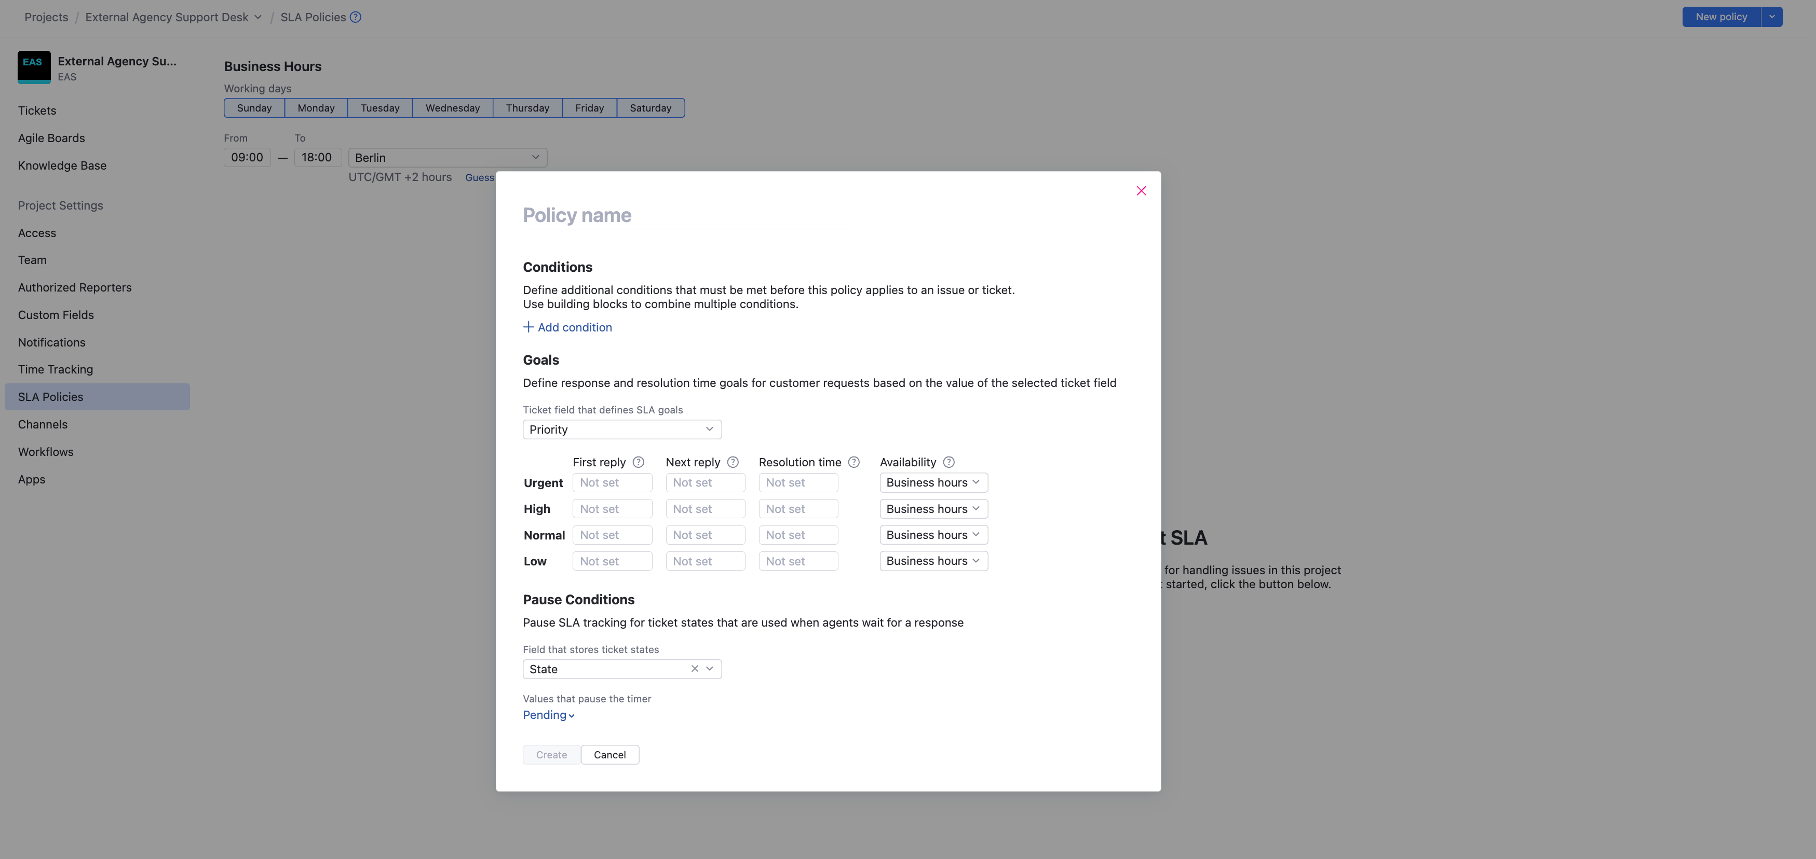Open the SLA Policies help icon
Screen dimensions: 1816x859
point(355,17)
